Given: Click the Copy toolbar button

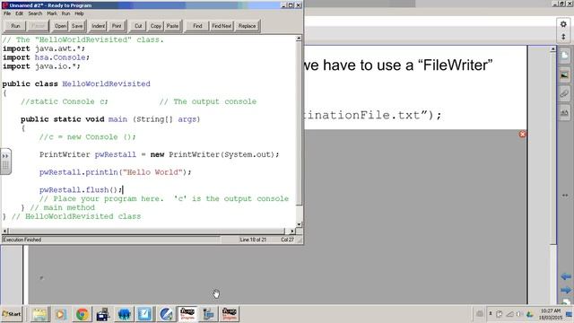Looking at the screenshot, I should [155, 26].
